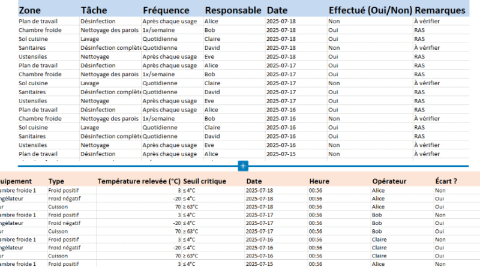Click date '2025-07-16' in Plan de travail row
This screenshot has height=267, width=480.
click(x=281, y=110)
